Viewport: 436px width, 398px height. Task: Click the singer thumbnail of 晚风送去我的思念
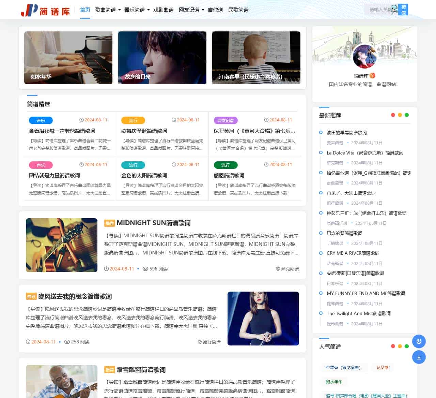pyautogui.click(x=263, y=318)
